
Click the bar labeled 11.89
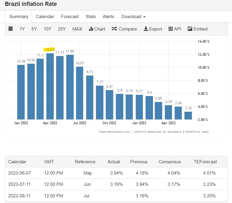(x=70, y=87)
